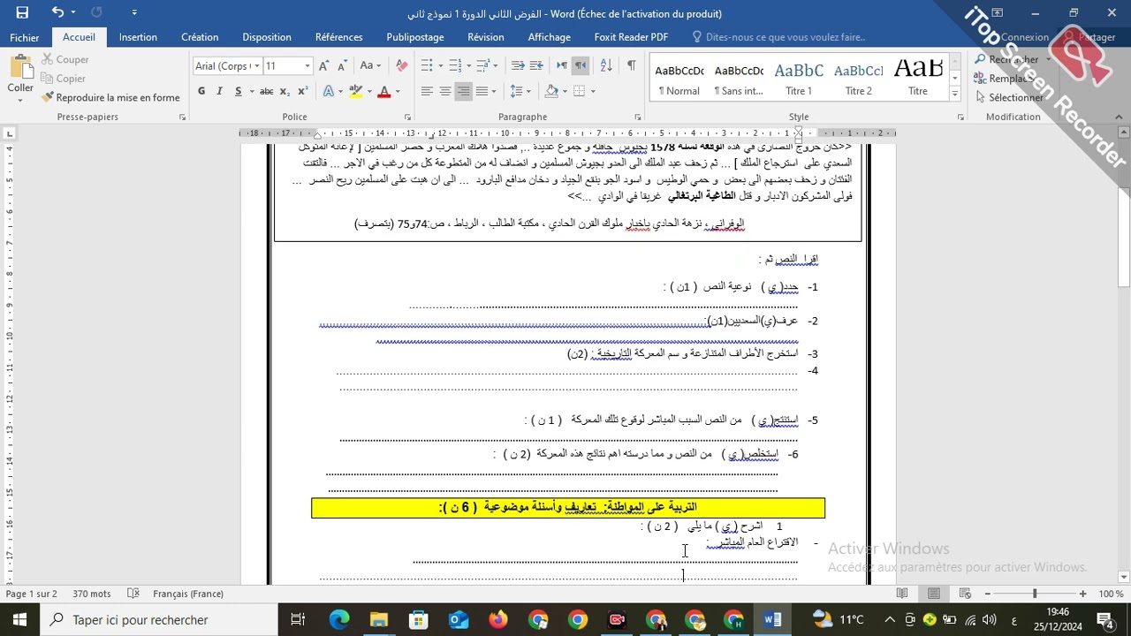Open the font color dropdown arrow
Viewport: 1131px width, 636px height.
pos(397,91)
